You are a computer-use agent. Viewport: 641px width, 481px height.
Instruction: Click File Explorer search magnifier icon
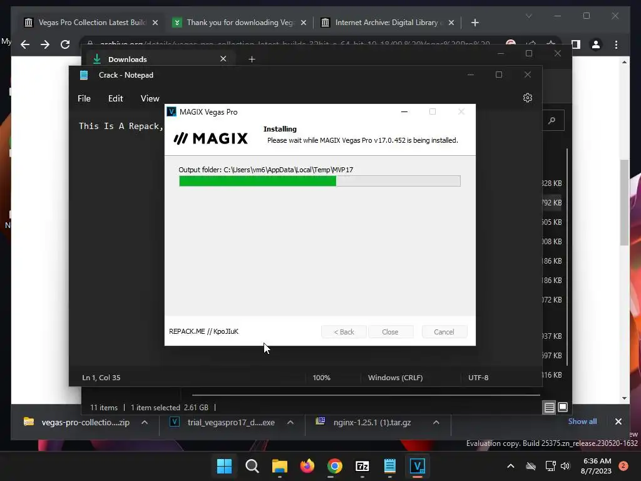(x=552, y=120)
